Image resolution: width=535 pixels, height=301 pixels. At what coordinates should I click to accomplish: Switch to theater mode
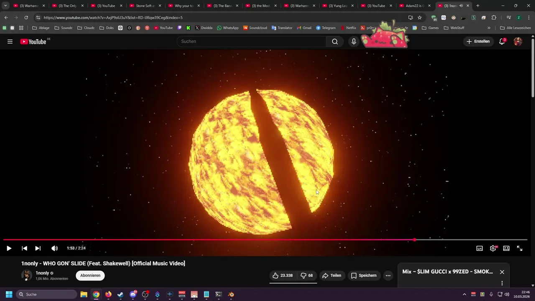click(506, 248)
